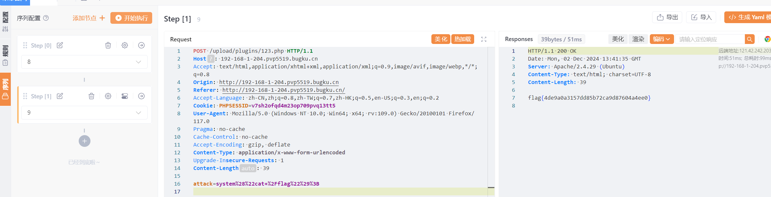Click the 远端地址 remote address text
The width and height of the screenshot is (771, 197).
click(x=745, y=51)
